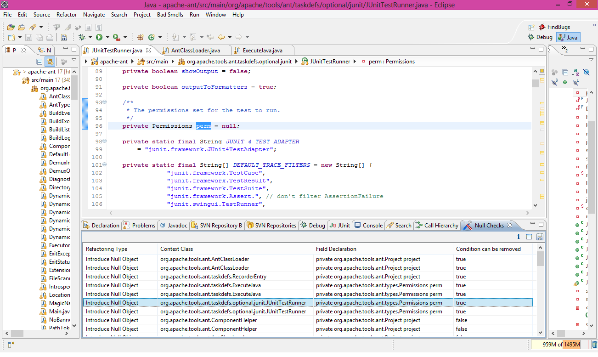This screenshot has width=598, height=357.
Task: Collapse All in Package Explorer
Action: [x=39, y=62]
